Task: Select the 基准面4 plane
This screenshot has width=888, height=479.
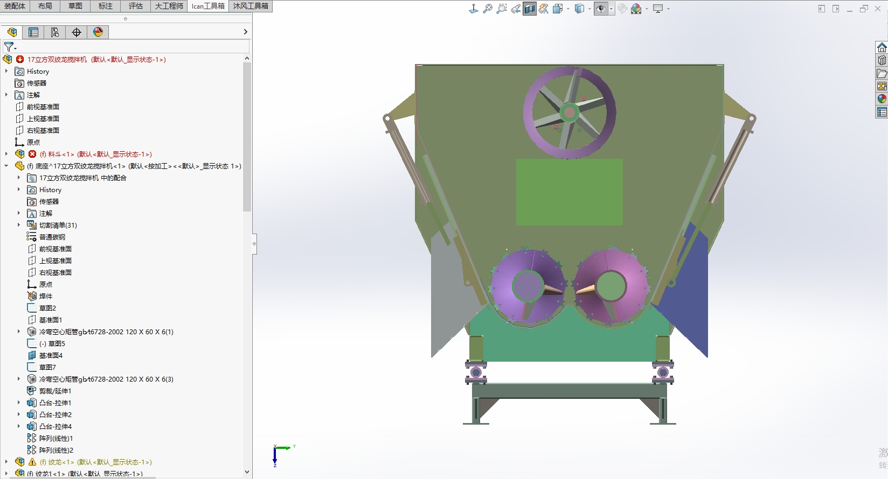Action: [51, 355]
